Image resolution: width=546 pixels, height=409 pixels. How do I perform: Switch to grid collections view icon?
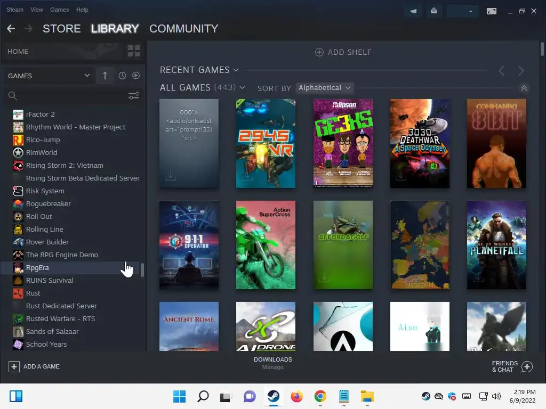coord(134,51)
